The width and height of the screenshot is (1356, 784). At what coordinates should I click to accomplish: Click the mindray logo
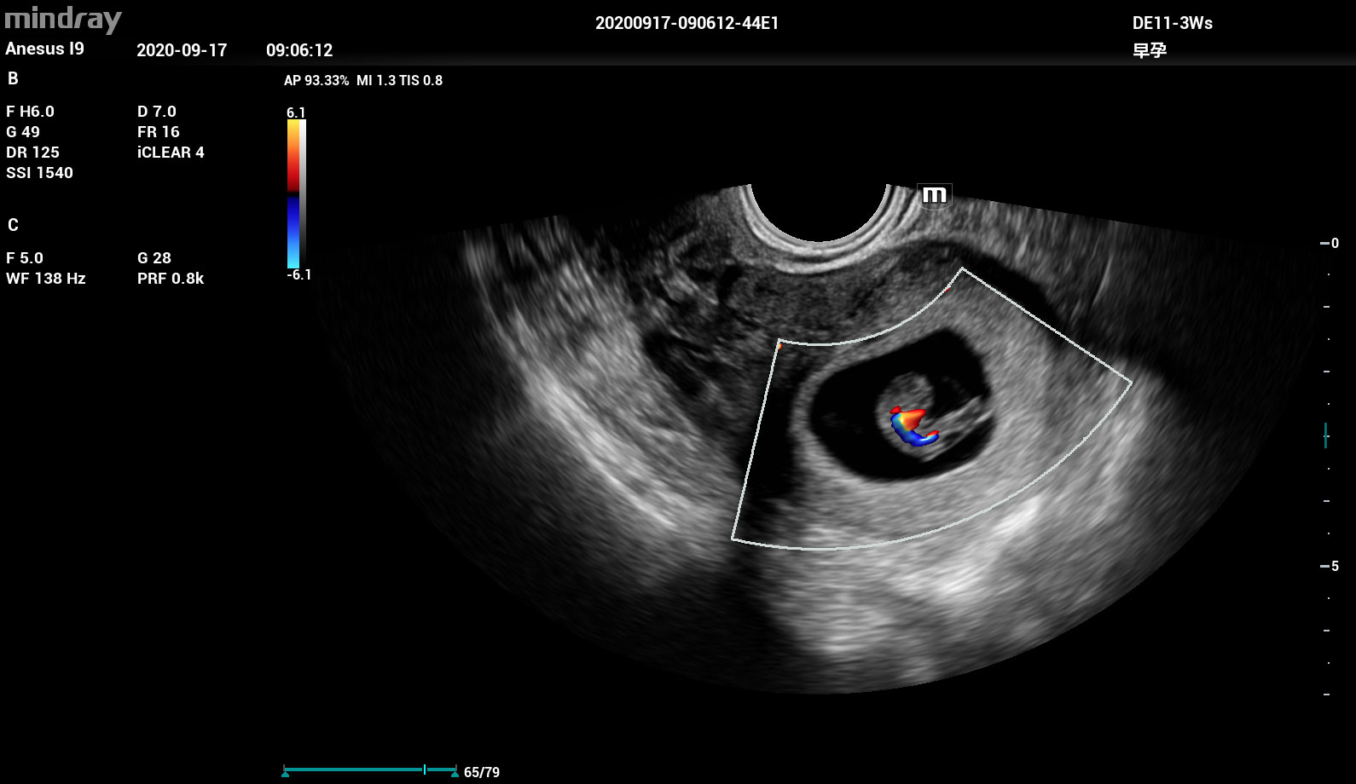coord(63,19)
